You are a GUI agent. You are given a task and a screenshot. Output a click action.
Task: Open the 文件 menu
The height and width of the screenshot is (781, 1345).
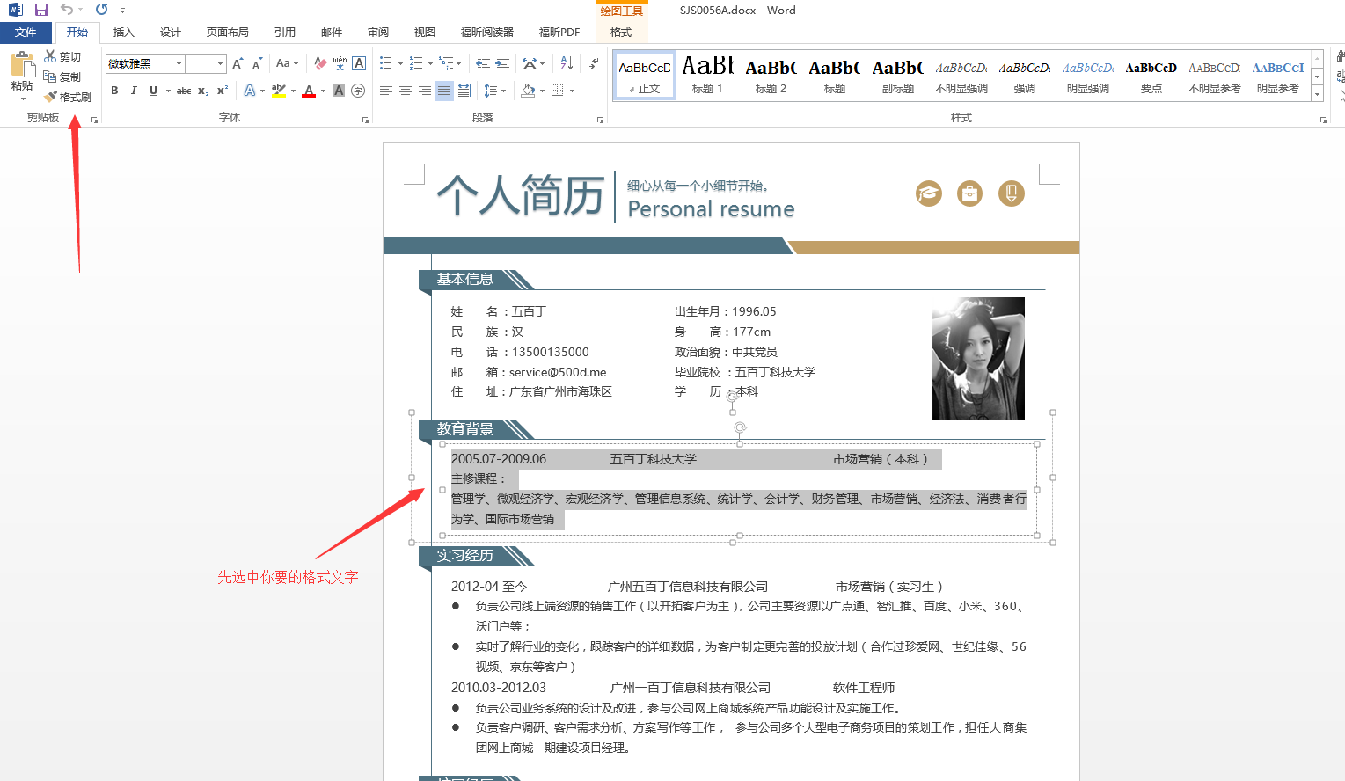[26, 32]
